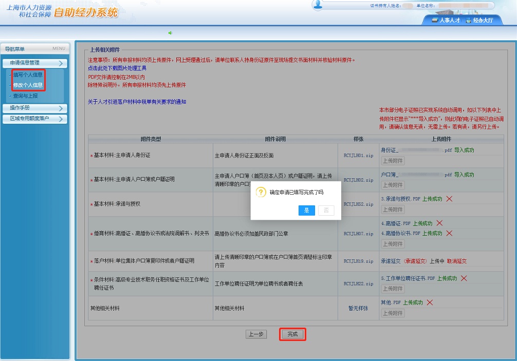Click the green speaker announcement icon

coord(170,33)
